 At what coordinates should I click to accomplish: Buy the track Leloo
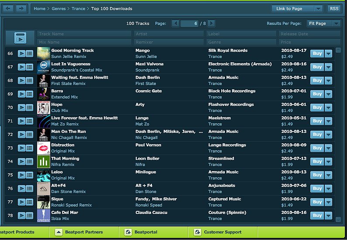pos(317,175)
